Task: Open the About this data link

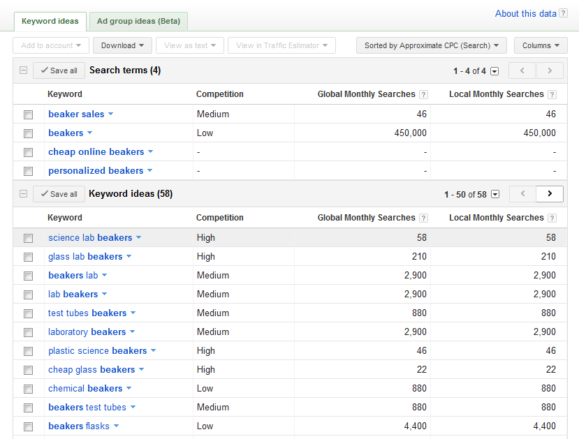Action: coord(525,13)
